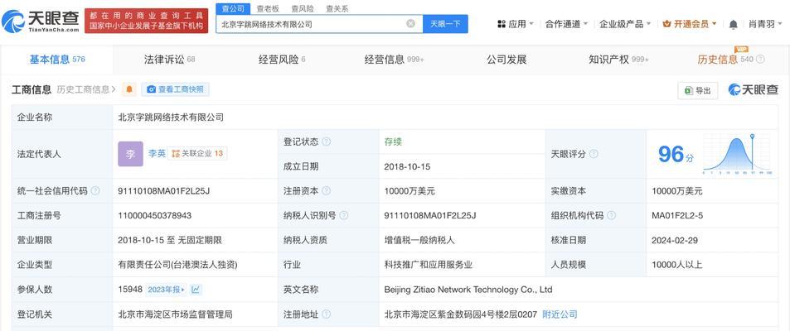This screenshot has height=331, width=790.
Task: Open the 知识产权 tab
Action: [618, 60]
